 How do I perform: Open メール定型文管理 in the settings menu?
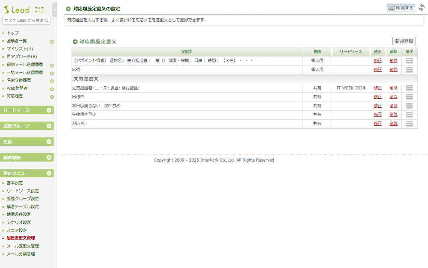(x=23, y=246)
